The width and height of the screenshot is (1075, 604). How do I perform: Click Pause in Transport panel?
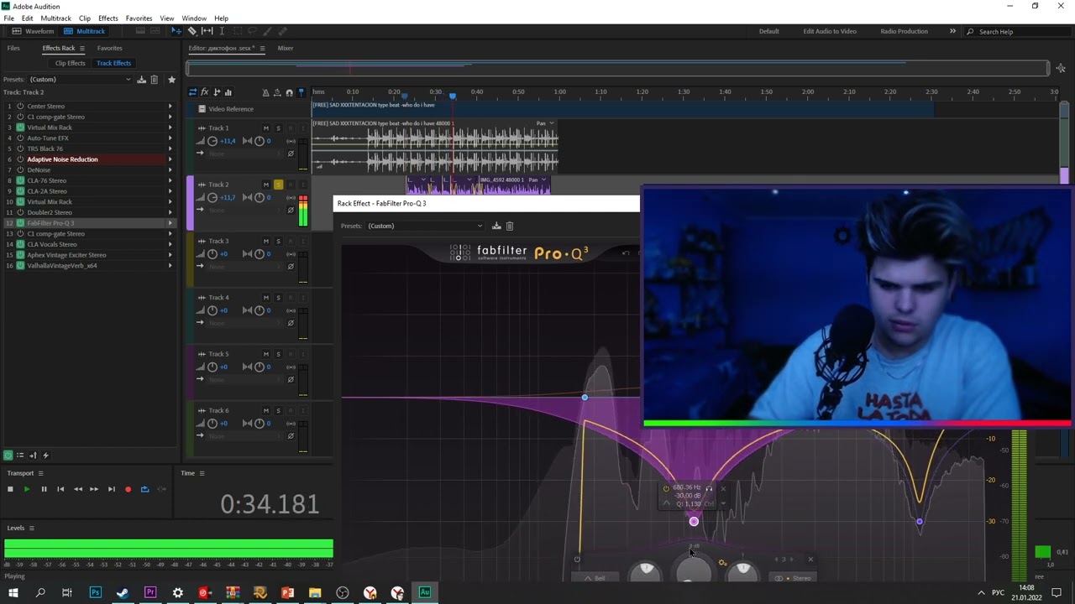coord(44,489)
